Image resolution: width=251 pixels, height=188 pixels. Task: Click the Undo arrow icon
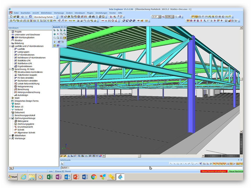pyautogui.click(x=22, y=17)
